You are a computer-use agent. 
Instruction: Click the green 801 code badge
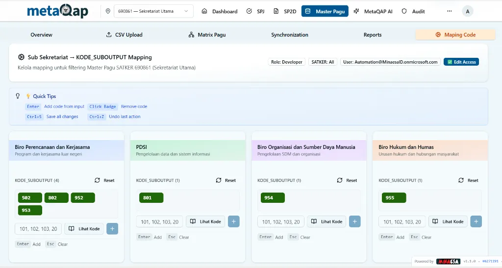coord(151,198)
